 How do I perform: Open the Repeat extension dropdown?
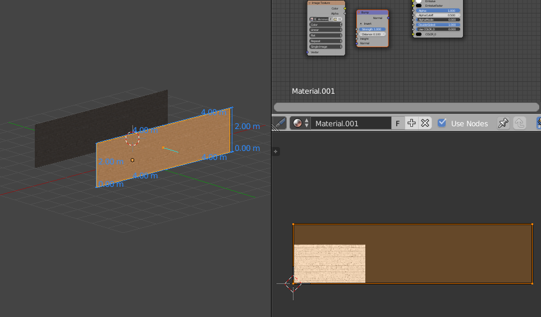[x=325, y=41]
